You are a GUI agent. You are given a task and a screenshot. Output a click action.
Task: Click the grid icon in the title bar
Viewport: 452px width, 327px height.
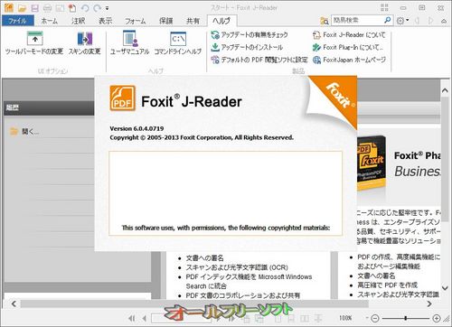click(x=384, y=8)
